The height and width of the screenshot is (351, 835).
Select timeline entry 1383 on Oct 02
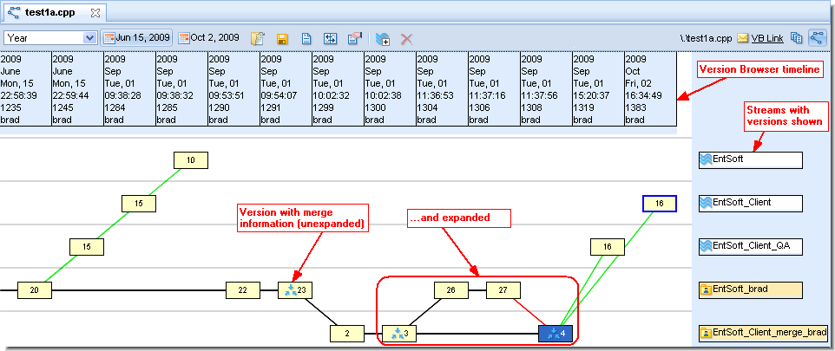[x=649, y=89]
